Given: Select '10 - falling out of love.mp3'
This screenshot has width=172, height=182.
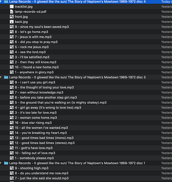Looking at the screenshot, I should 35,153.
